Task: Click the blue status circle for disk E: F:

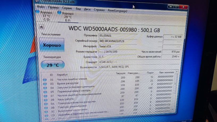Action: pyautogui.click(x=59, y=12)
